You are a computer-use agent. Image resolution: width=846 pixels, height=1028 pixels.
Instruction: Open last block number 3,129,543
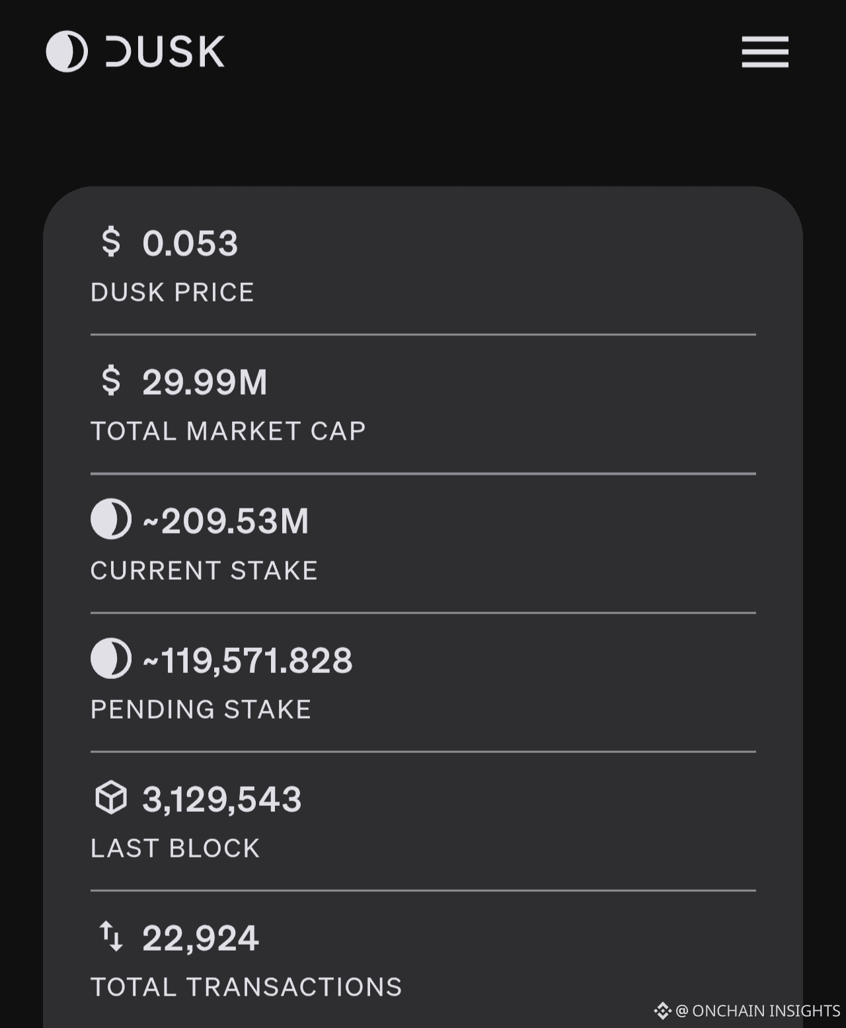[x=222, y=799]
